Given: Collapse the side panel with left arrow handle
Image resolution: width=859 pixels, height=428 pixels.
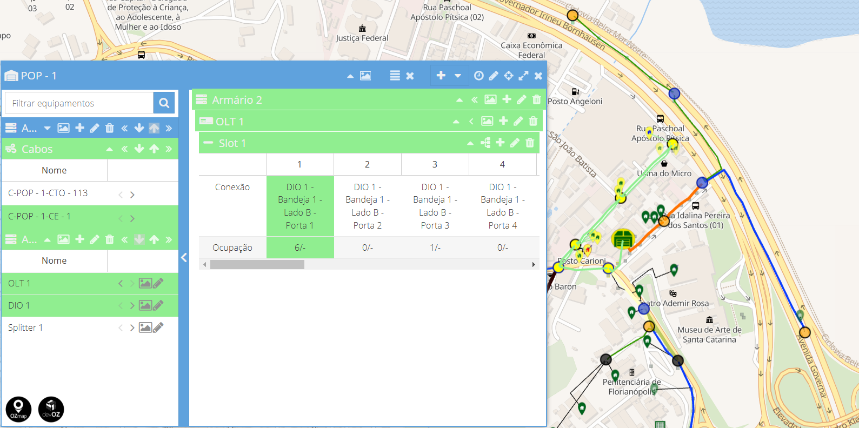Looking at the screenshot, I should [x=184, y=258].
